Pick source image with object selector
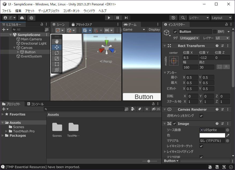The width and height of the screenshot is (235, 170). click(227, 130)
